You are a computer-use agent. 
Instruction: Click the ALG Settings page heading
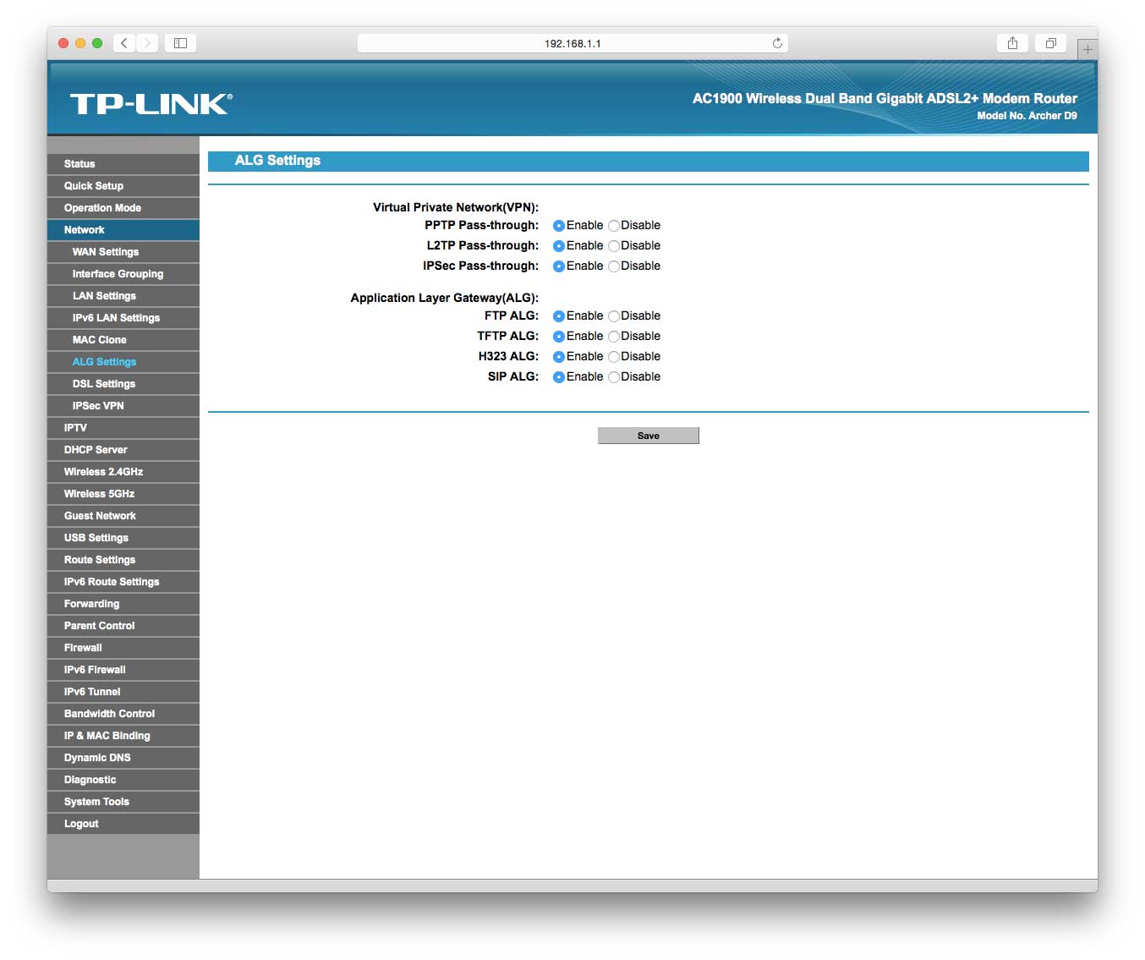tap(277, 161)
